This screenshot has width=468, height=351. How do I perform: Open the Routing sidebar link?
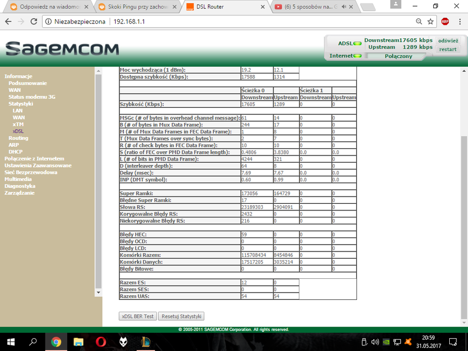18,138
